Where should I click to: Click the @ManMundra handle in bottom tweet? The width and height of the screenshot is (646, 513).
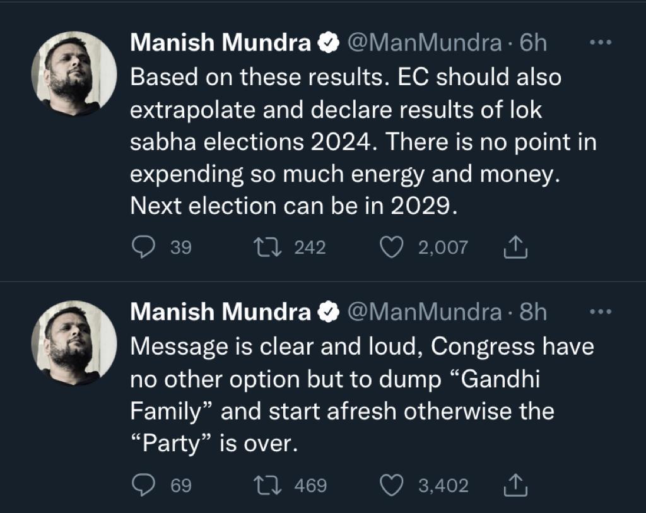click(425, 312)
